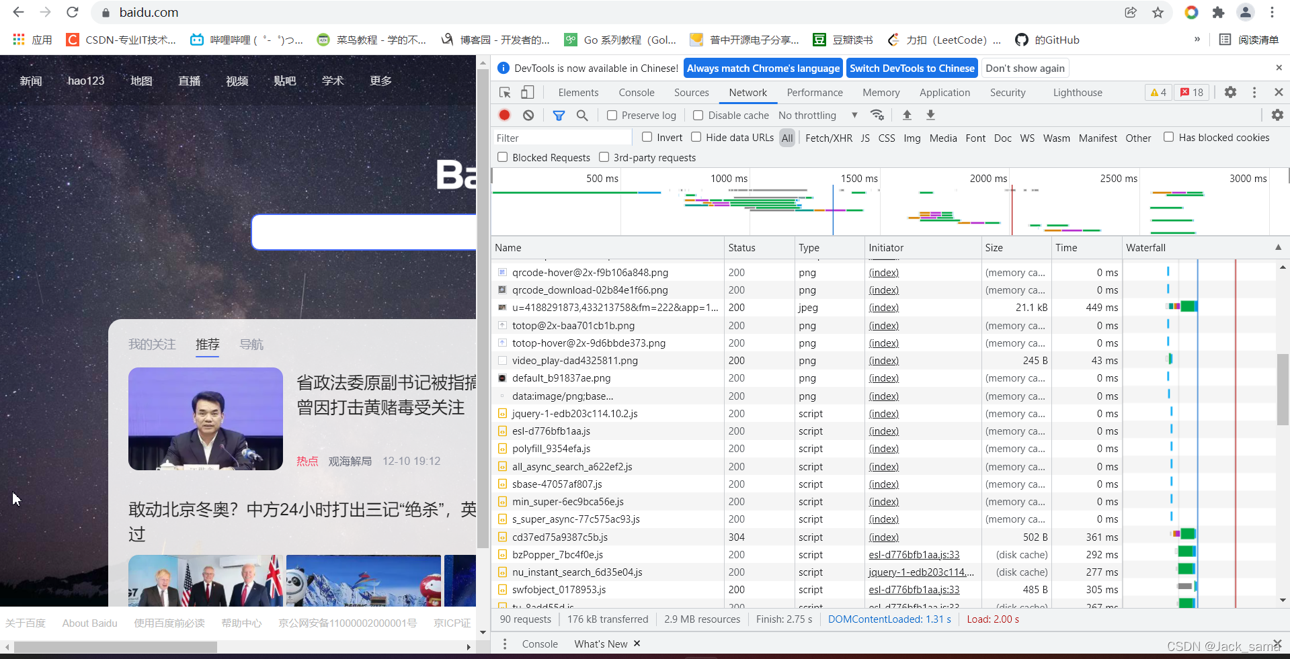Image resolution: width=1290 pixels, height=659 pixels.
Task: Switch to the Elements tab
Action: point(578,93)
